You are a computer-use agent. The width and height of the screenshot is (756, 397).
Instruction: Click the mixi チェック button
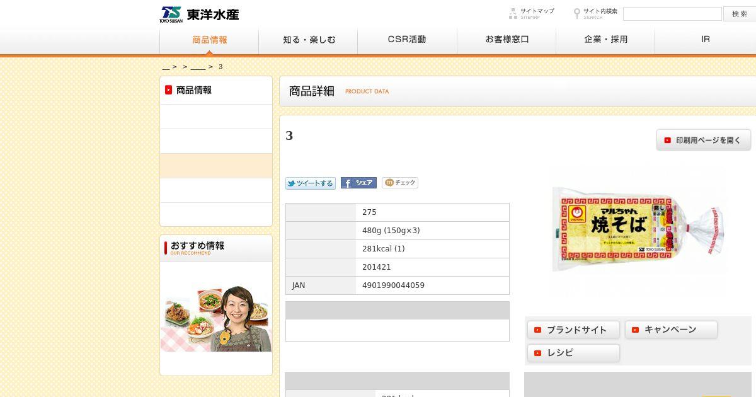400,183
